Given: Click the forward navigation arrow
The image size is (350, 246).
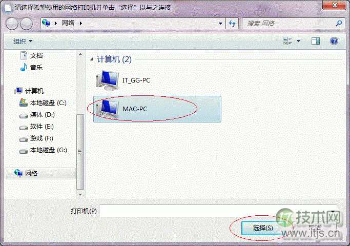Looking at the screenshot, I should tap(26, 24).
